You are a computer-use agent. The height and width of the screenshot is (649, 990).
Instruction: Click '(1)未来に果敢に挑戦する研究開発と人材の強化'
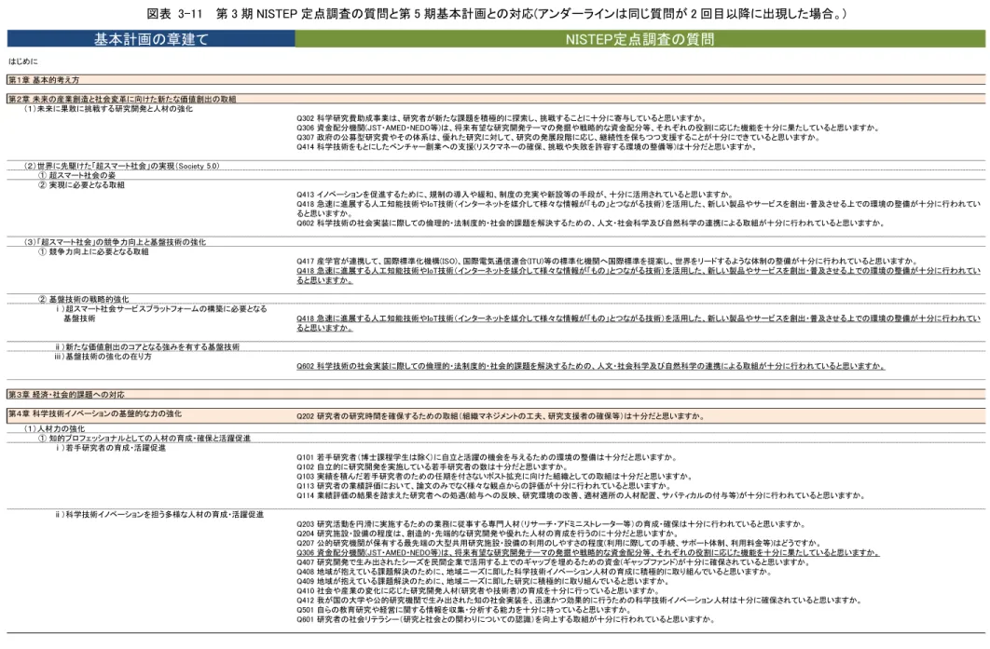[108, 109]
